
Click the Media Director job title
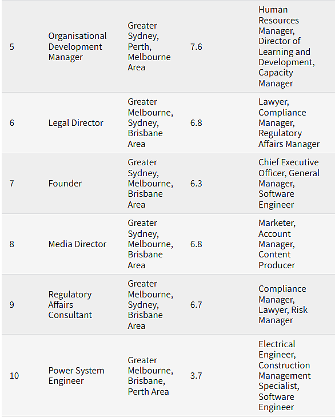tap(77, 244)
